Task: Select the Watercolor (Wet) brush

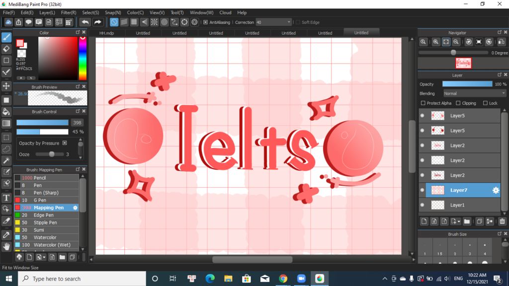Action: pos(46,245)
